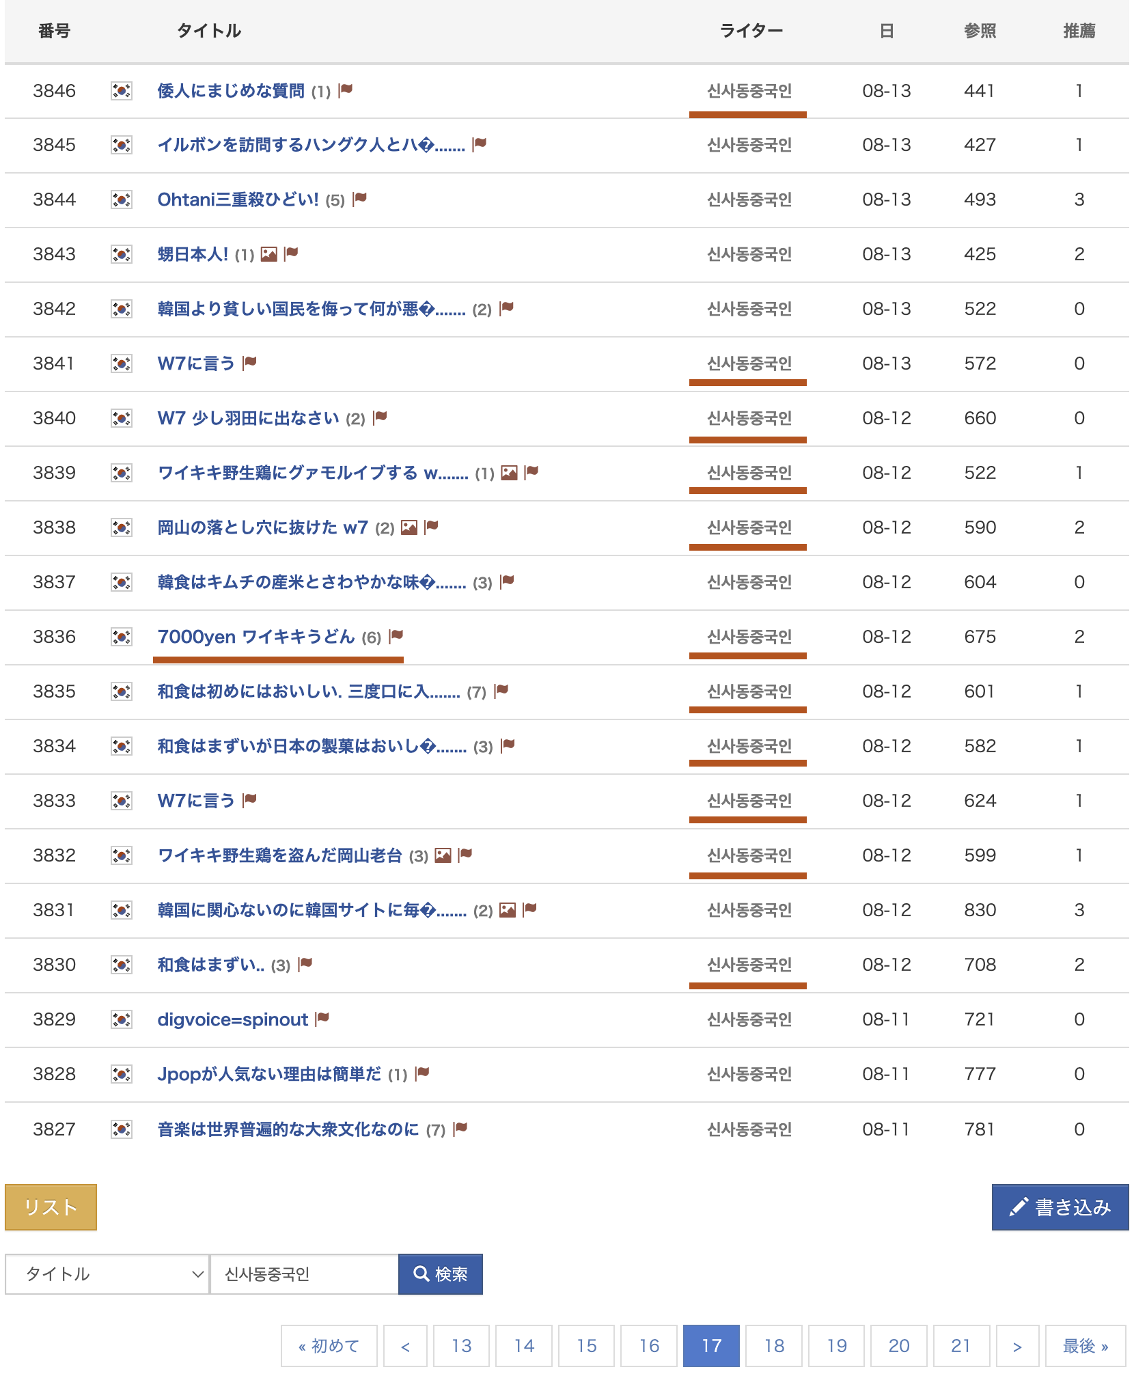Click the flag report icon on post 3844
This screenshot has height=1376, width=1134.
click(x=360, y=199)
